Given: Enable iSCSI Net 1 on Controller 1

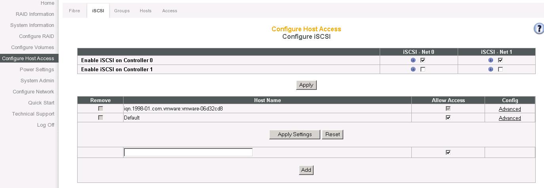Looking at the screenshot, I should pyautogui.click(x=500, y=69).
